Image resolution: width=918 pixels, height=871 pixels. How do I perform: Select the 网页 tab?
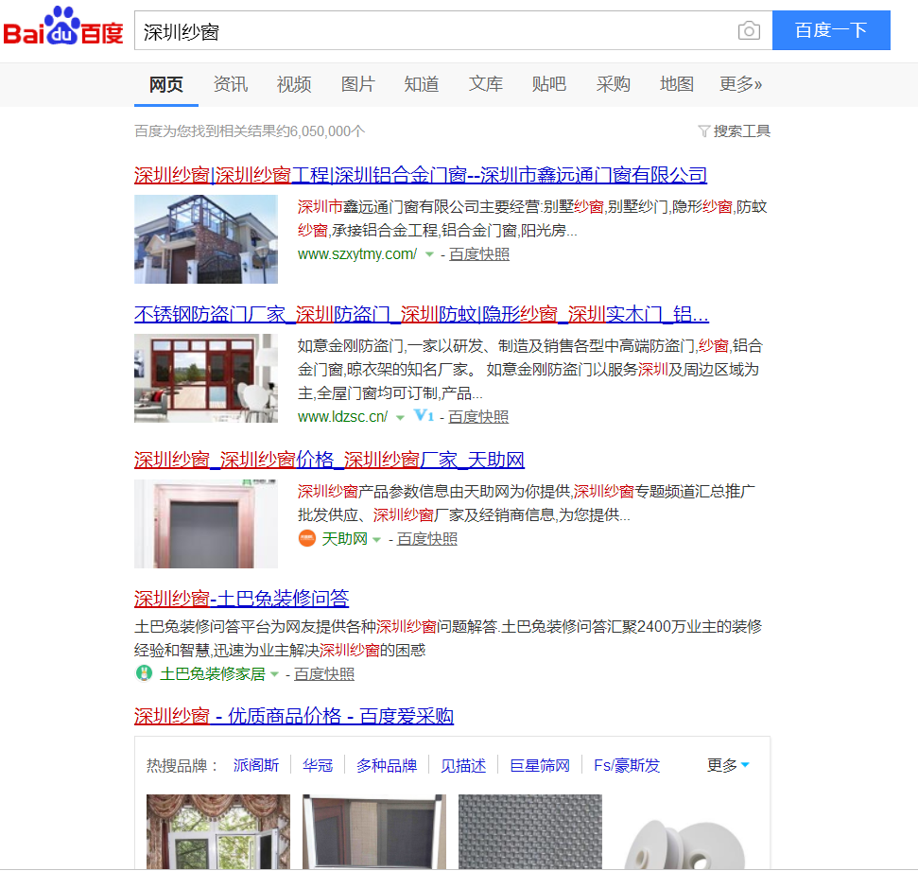[x=166, y=84]
